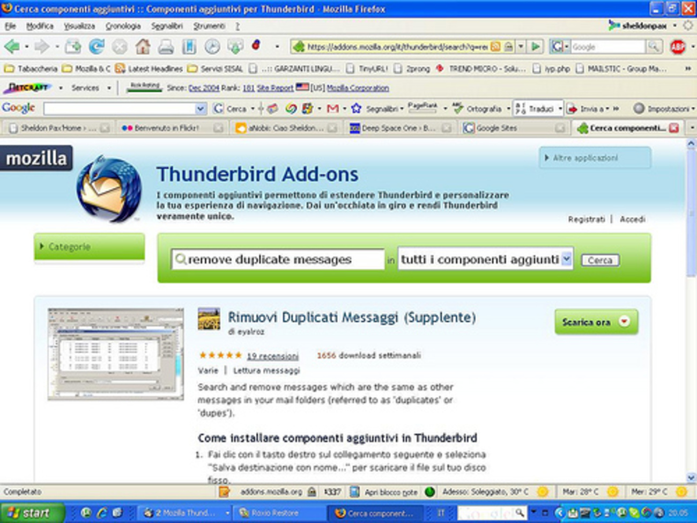Click the RSS feed icon in address bar
Viewport: 697px width, 523px height.
pos(495,47)
